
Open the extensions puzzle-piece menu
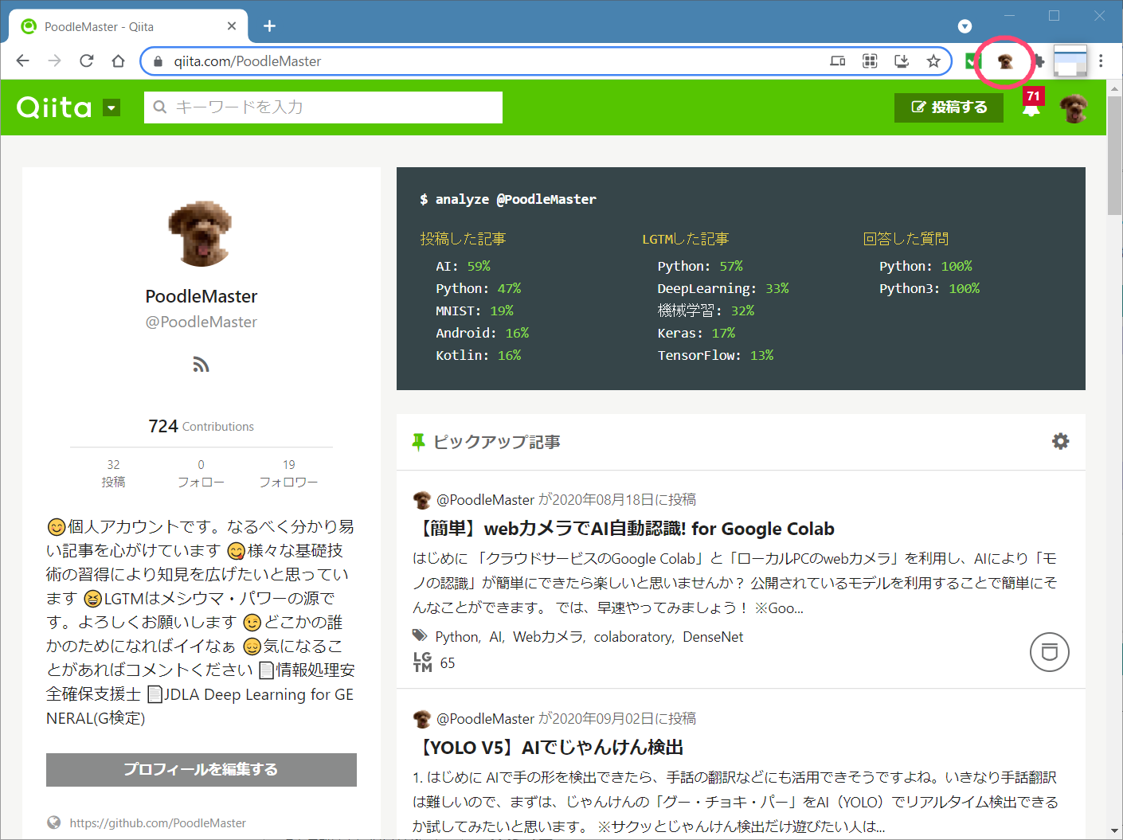pos(1039,61)
